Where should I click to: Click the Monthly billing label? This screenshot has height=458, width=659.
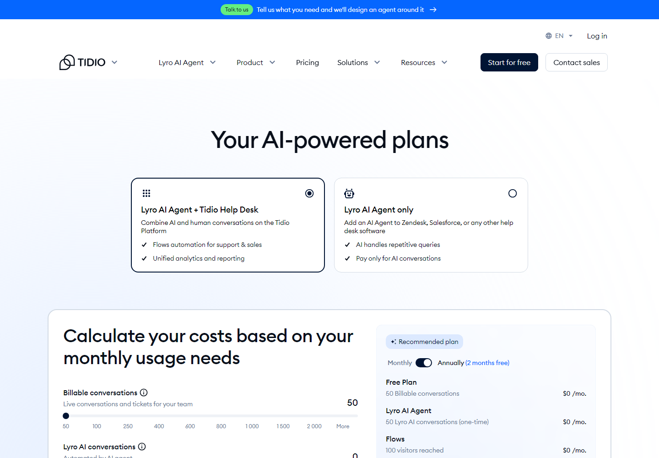[400, 363]
